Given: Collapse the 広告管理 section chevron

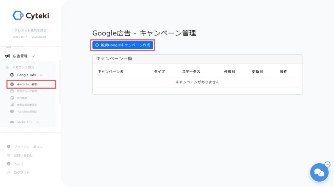Looking at the screenshot, I should 33,56.
